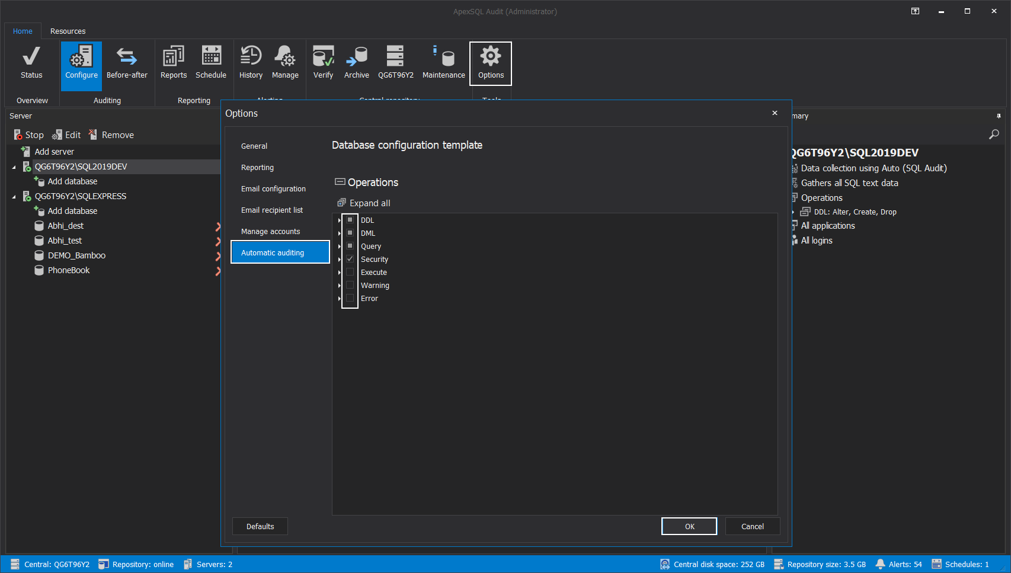
Task: Click Servers count in status bar
Action: point(208,564)
